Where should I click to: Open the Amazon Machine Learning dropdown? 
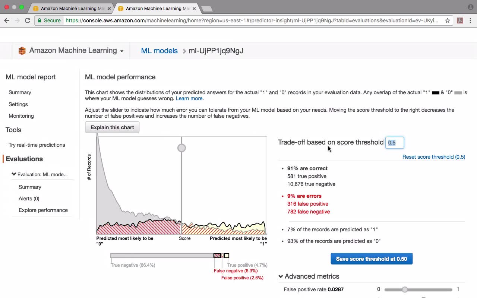[121, 51]
